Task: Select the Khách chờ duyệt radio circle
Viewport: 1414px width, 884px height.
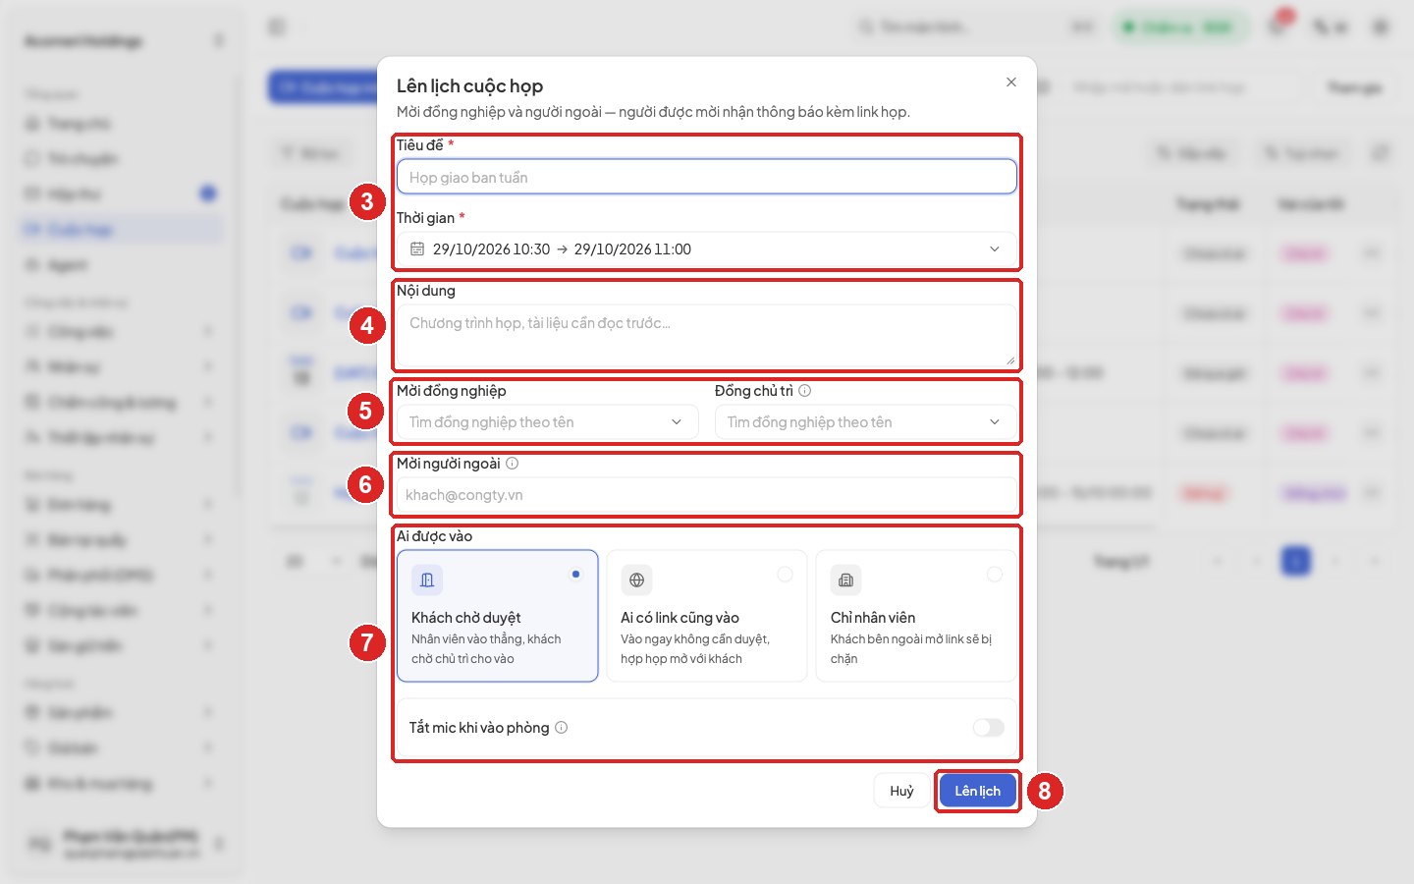Action: click(576, 575)
